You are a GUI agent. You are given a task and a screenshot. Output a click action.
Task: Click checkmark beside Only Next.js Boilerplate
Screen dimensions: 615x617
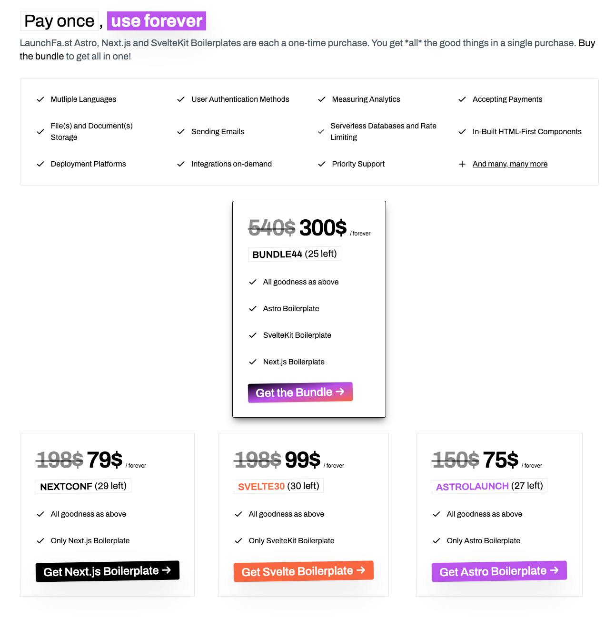[40, 541]
